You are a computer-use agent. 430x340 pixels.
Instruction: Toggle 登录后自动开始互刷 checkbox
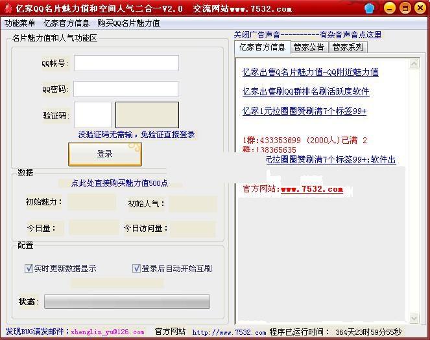136,268
